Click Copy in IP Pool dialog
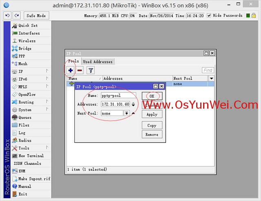Screen dimensions: 261x201 pos(152,125)
